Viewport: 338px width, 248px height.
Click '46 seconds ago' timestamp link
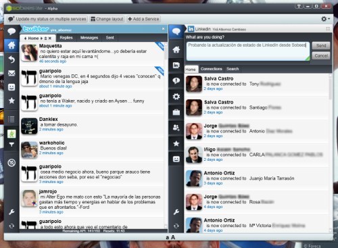click(53, 61)
